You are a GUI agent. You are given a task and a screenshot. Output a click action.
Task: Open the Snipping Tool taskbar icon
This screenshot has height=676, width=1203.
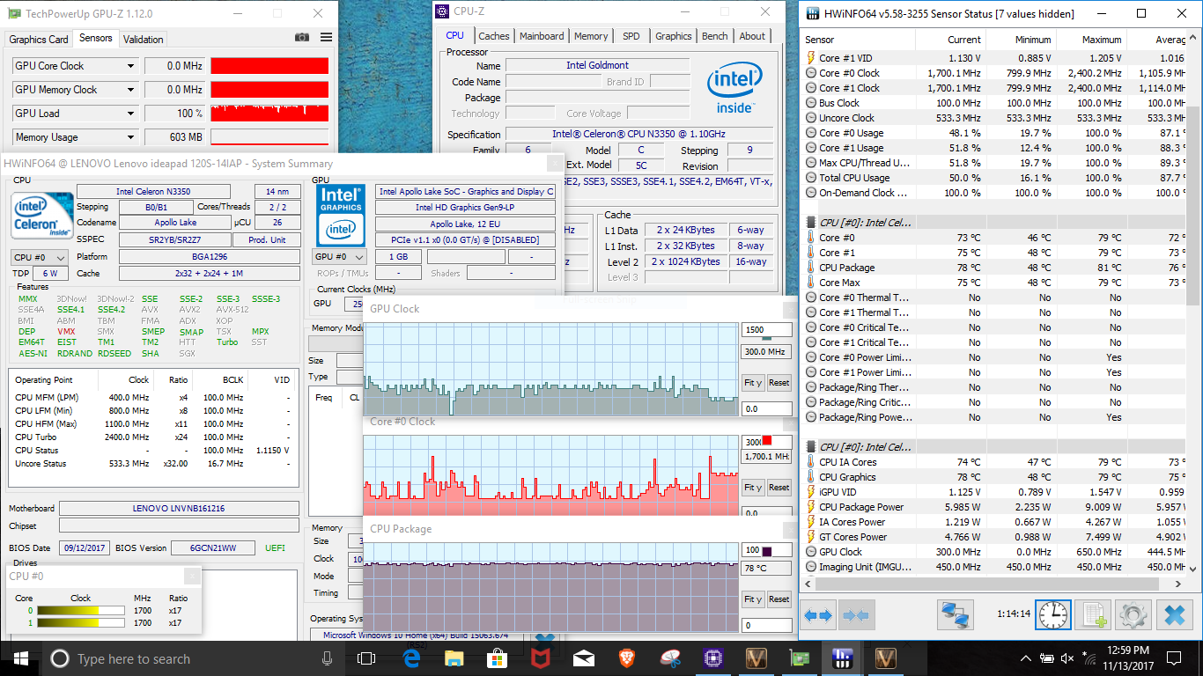669,658
